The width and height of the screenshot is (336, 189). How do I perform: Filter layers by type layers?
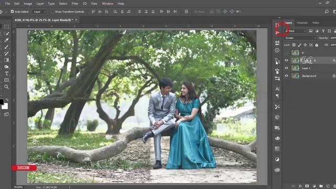[323, 31]
